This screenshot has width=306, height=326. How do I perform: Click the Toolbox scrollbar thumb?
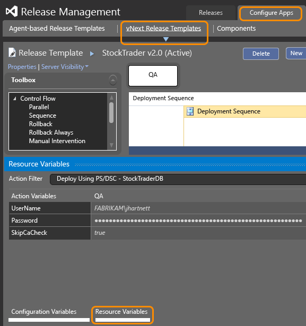click(111, 112)
